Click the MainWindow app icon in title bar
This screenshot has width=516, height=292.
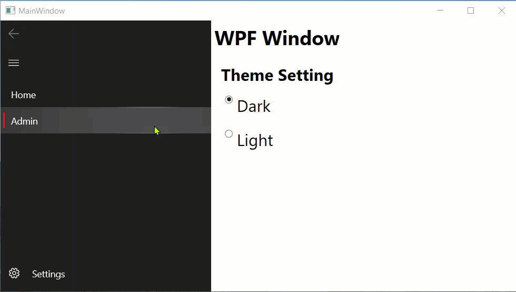(10, 11)
